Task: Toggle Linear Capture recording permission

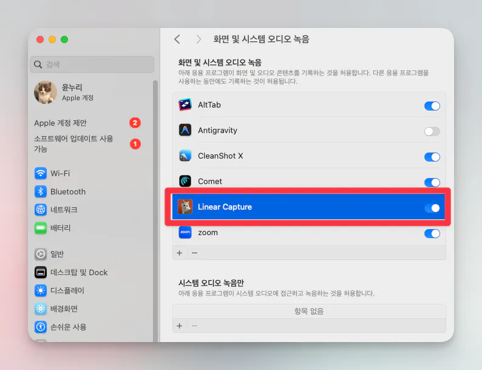Action: tap(432, 208)
